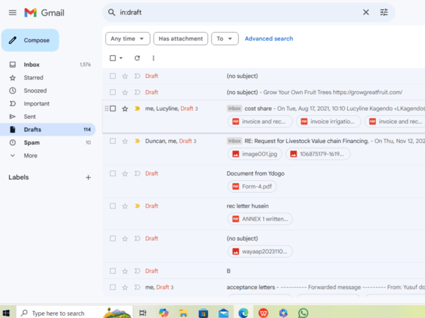Open File Explorer from the taskbar
Image resolution: width=425 pixels, height=318 pixels.
[184, 313]
